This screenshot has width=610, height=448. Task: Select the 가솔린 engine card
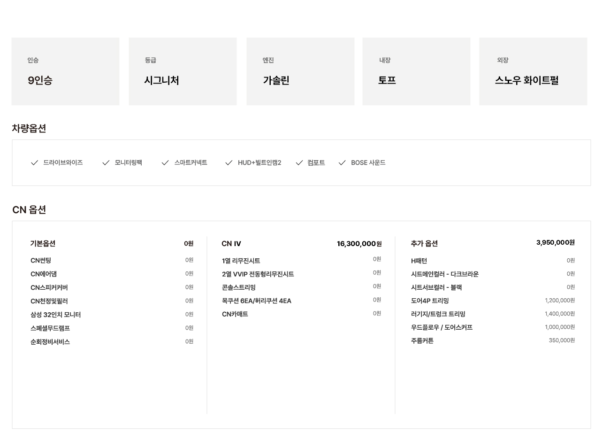[300, 71]
